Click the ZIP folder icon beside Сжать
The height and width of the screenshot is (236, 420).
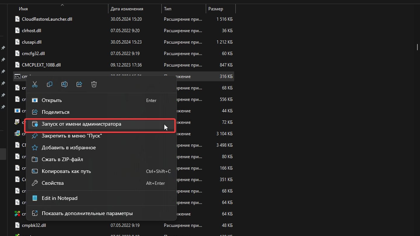(x=35, y=160)
